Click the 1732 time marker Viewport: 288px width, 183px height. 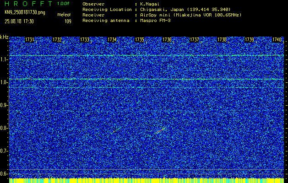(x=57, y=40)
